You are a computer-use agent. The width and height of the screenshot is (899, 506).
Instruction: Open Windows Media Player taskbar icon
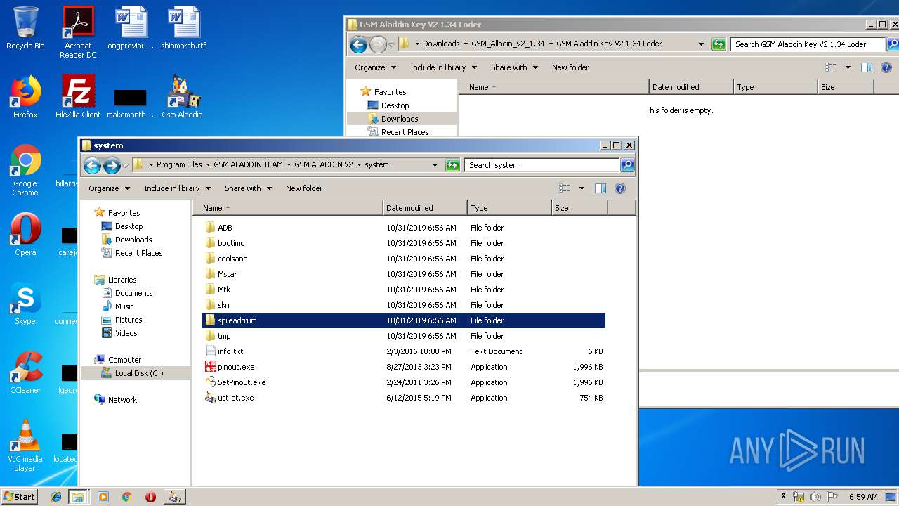point(103,497)
